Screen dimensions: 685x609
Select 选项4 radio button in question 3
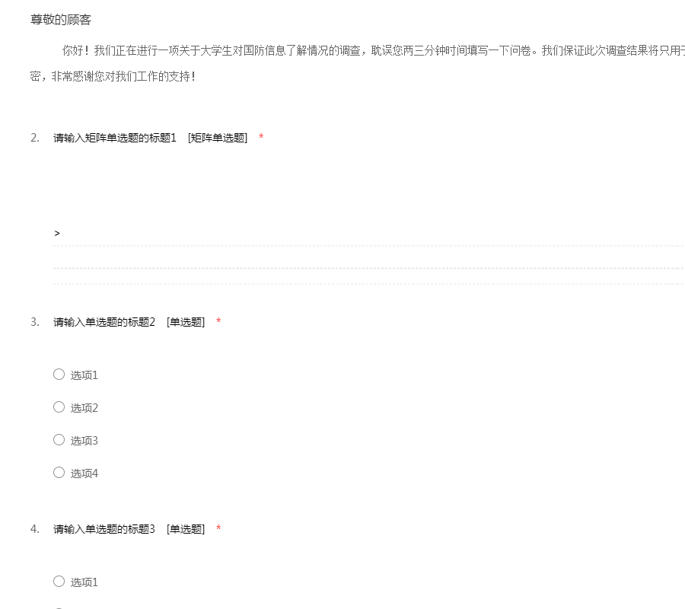[59, 472]
